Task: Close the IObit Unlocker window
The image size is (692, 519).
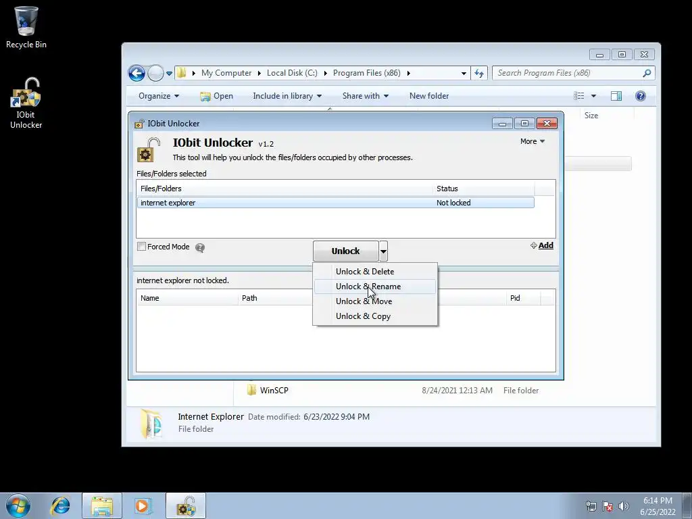Action: coord(547,124)
